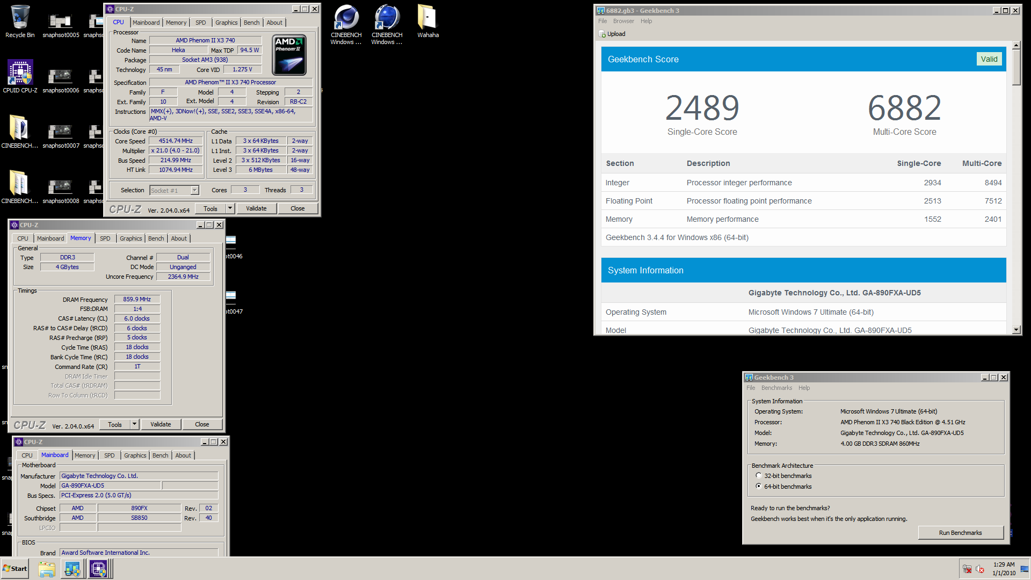1031x580 pixels.
Task: Show desktop via taskbar corner button
Action: pos(1025,569)
